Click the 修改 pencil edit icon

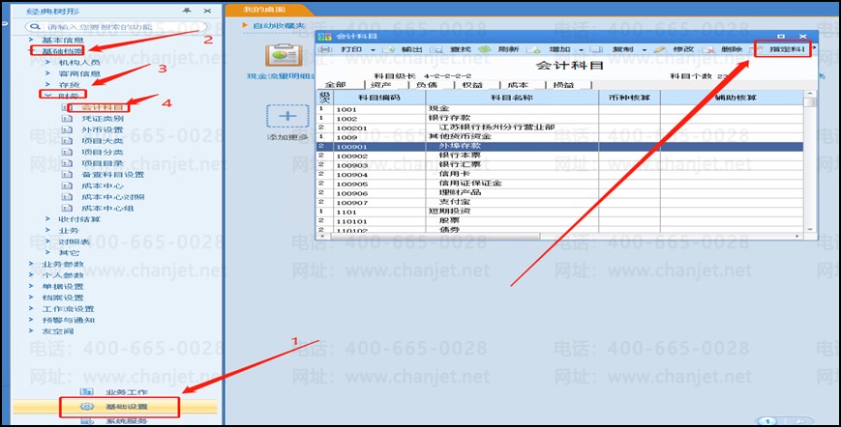[660, 49]
